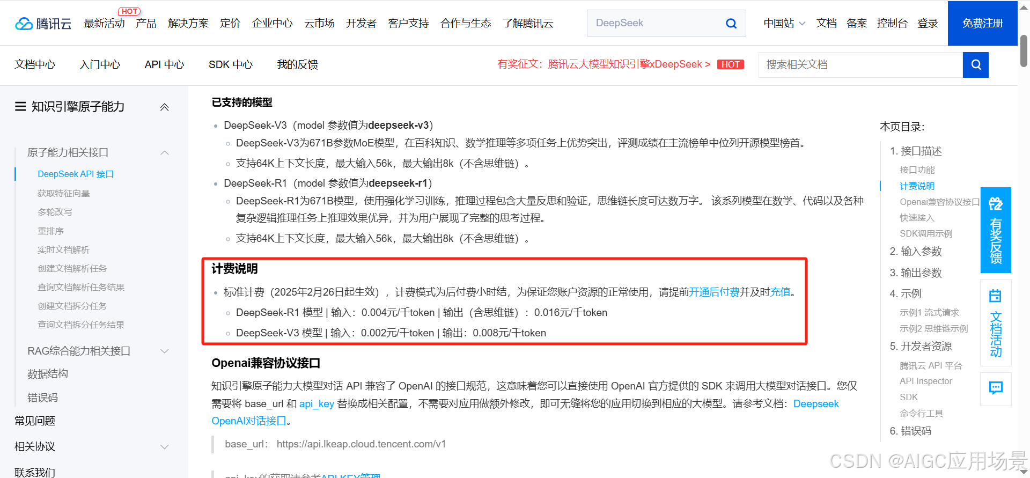The width and height of the screenshot is (1030, 478).
Task: Jump to 1. 接口描述 in page outline
Action: 916,151
